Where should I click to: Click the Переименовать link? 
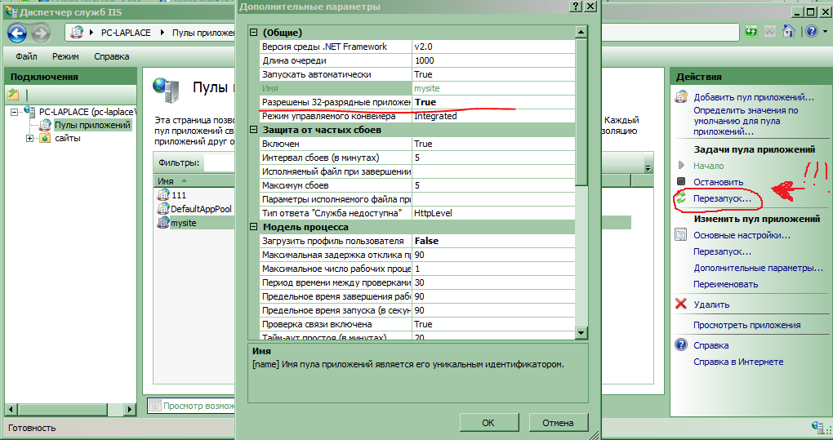coord(726,284)
